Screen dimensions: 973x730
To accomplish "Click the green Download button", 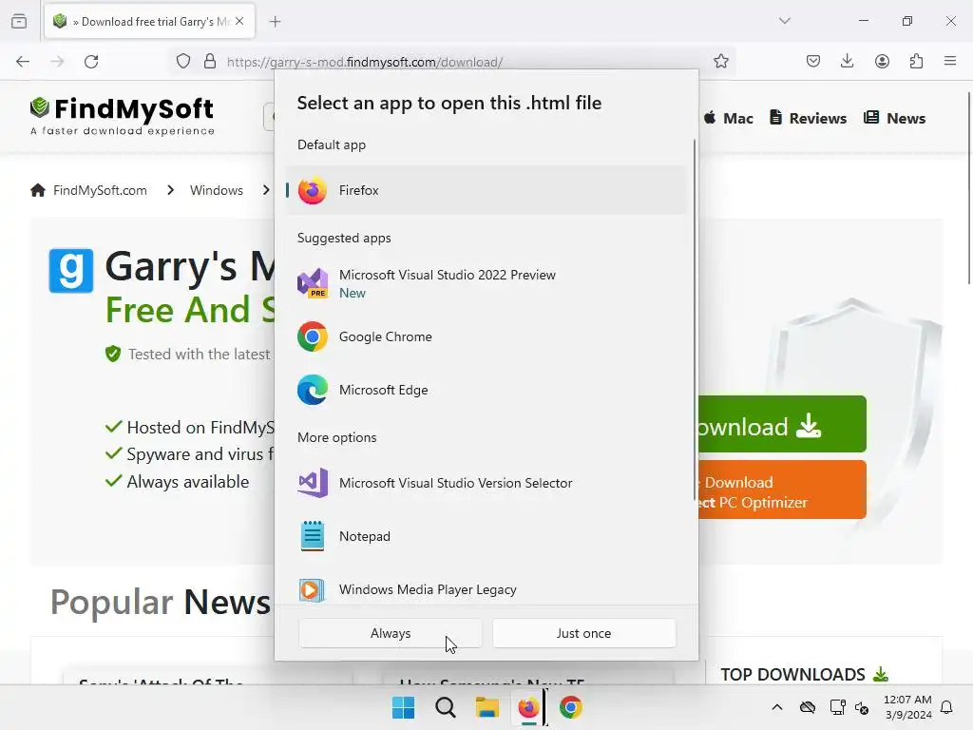I will click(782, 424).
